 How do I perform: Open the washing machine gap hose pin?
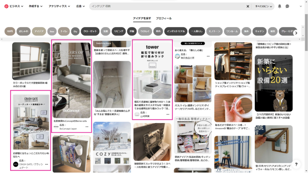(112, 84)
